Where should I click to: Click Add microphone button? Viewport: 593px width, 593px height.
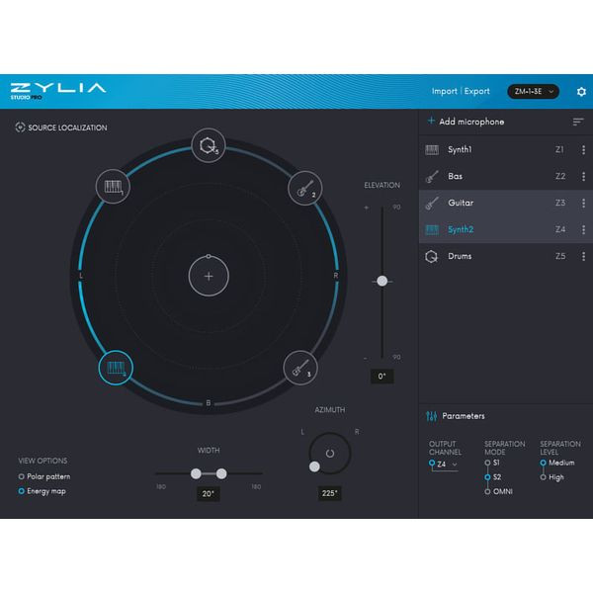coord(466,122)
